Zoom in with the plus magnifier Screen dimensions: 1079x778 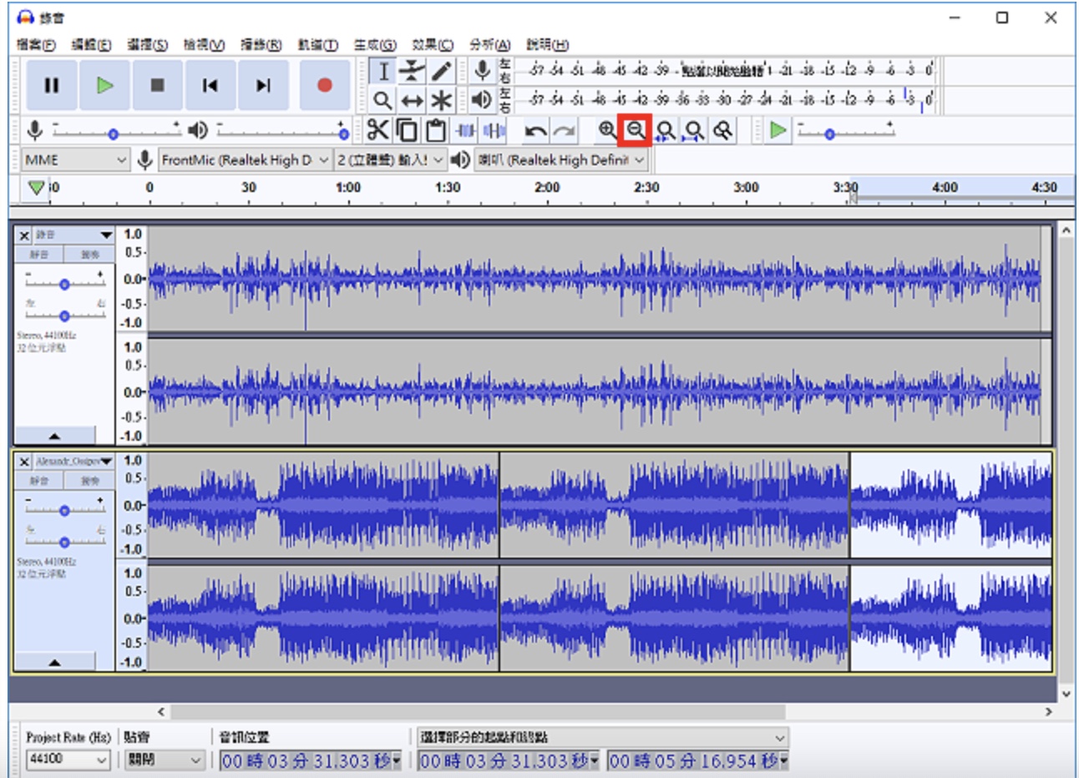607,130
